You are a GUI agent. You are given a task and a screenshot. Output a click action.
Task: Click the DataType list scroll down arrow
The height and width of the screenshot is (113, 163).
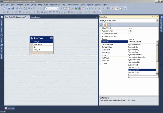[x=157, y=74]
